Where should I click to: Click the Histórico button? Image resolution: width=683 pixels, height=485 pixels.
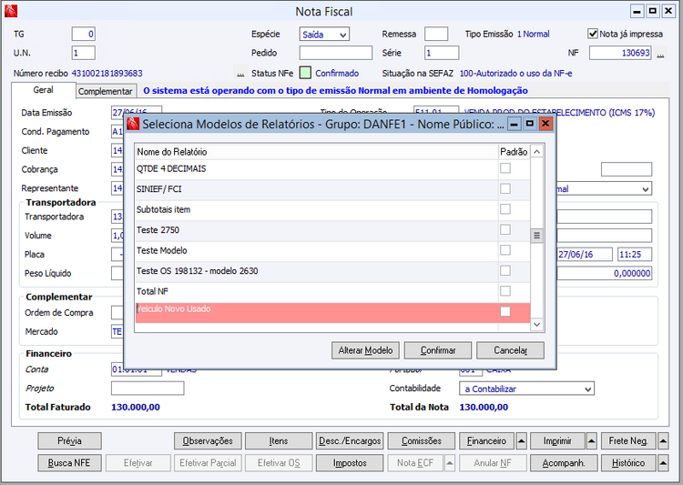coord(628,463)
